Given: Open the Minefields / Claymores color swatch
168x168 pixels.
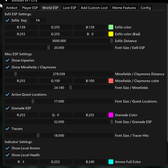Looking at the screenshot, I should pyautogui.click(x=111, y=81).
